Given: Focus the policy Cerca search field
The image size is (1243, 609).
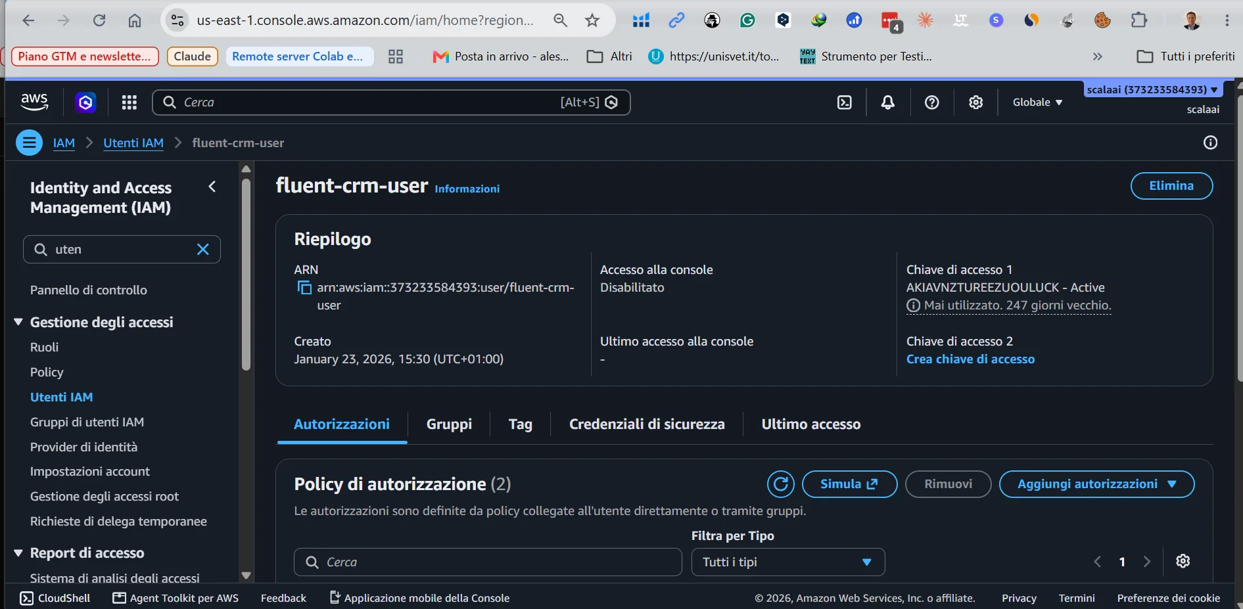Looking at the screenshot, I should [x=488, y=562].
